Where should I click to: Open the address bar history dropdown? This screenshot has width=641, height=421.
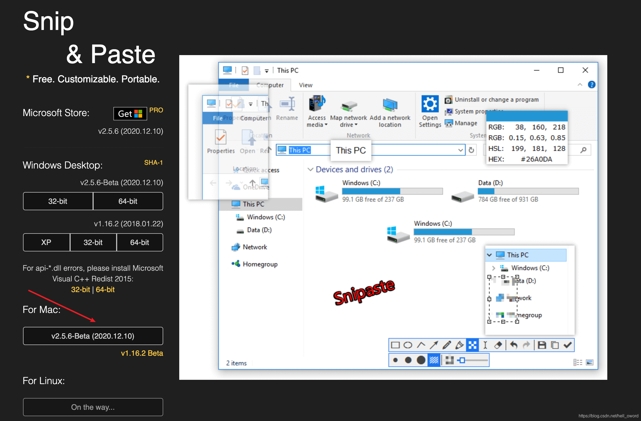[x=460, y=150]
